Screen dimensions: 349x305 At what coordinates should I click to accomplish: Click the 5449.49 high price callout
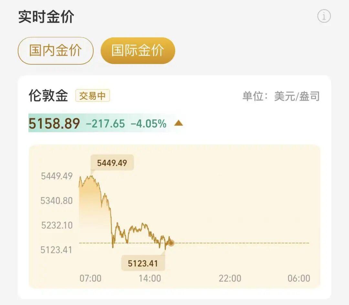[112, 163]
